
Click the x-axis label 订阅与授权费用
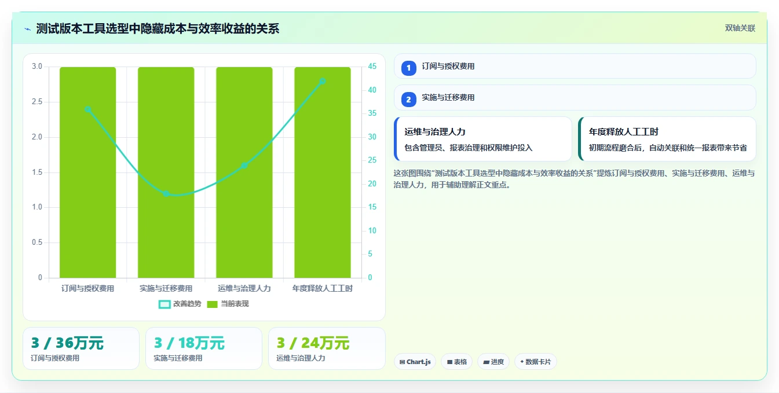(88, 288)
